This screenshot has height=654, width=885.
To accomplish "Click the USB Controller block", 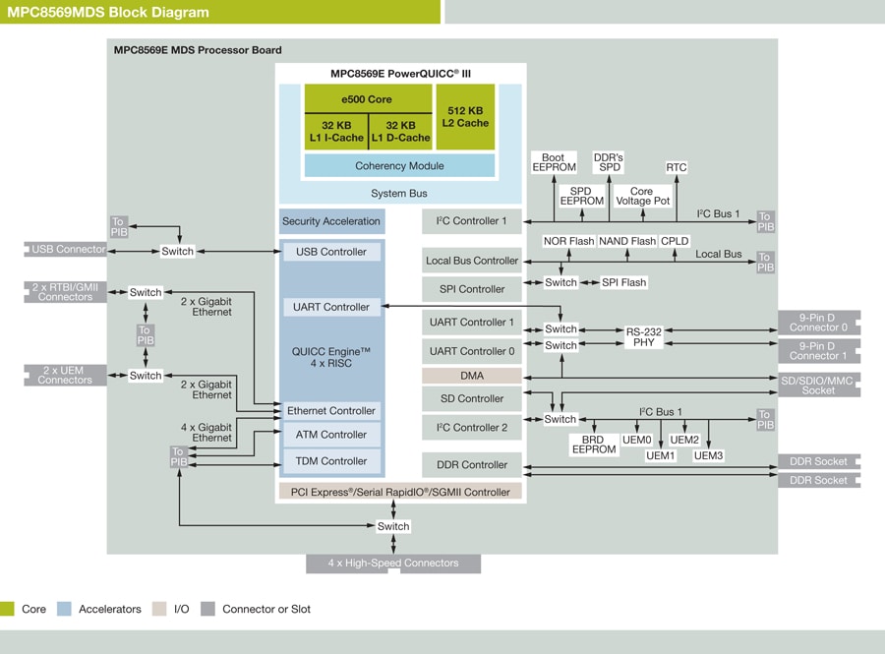I will click(331, 252).
